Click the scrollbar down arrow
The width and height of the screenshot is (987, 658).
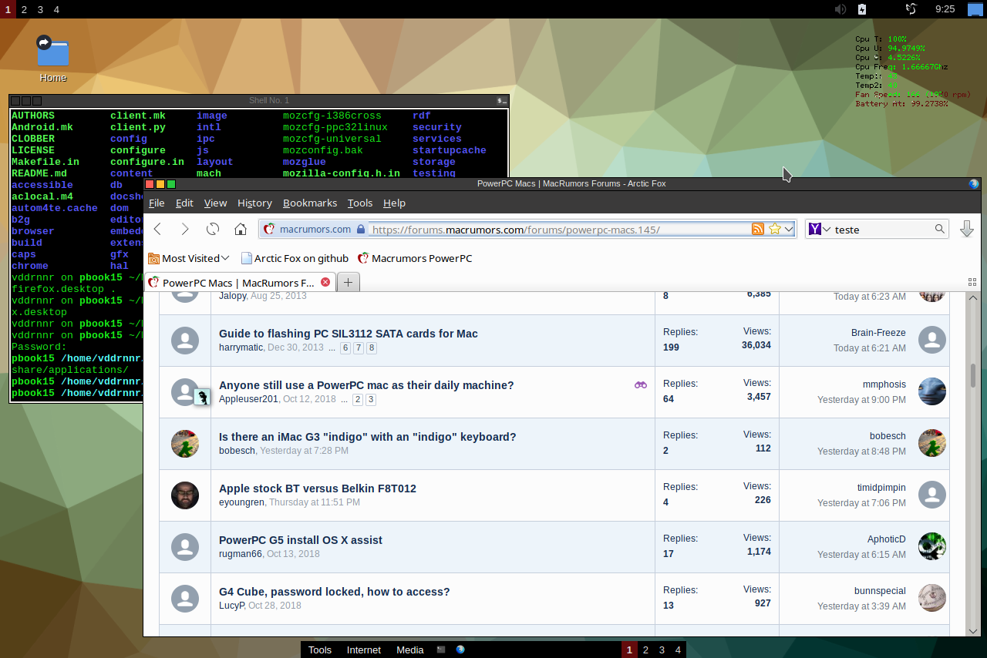click(x=973, y=631)
